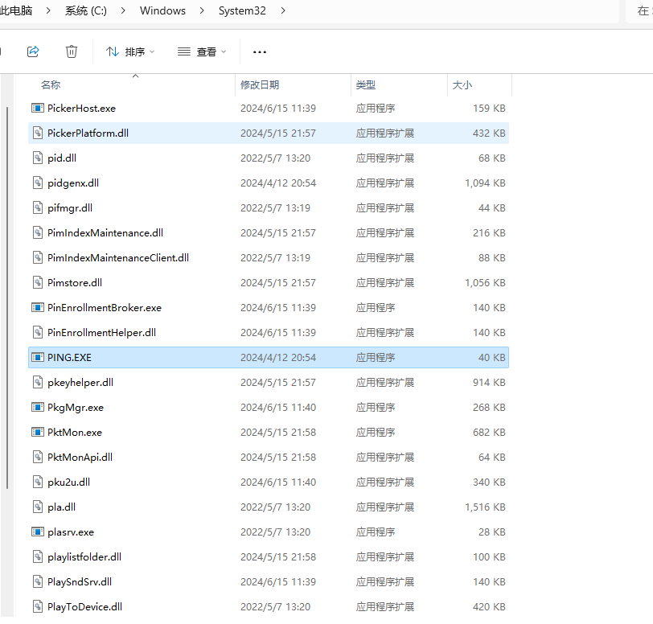Viewport: 653px width, 624px height.
Task: Open the 排序 sort dropdown
Action: (x=130, y=51)
